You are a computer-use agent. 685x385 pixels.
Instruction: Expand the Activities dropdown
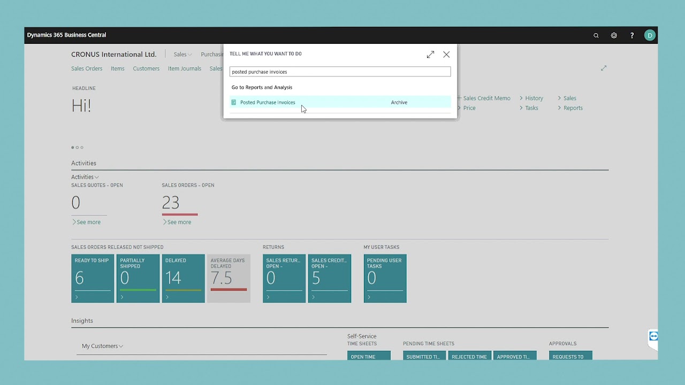tap(85, 177)
